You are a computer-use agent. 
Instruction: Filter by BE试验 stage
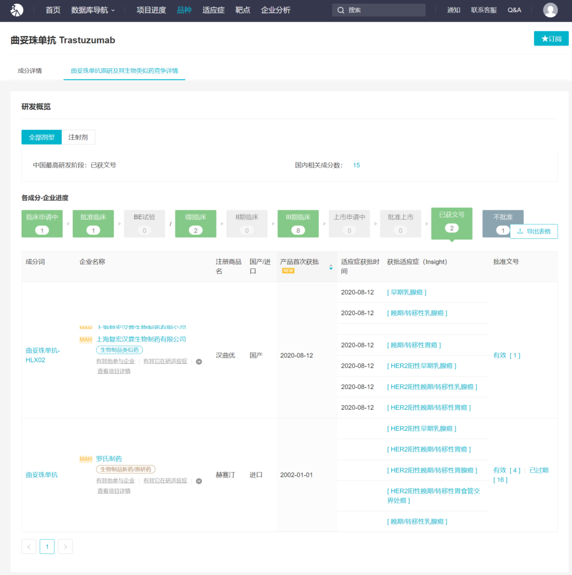(144, 223)
